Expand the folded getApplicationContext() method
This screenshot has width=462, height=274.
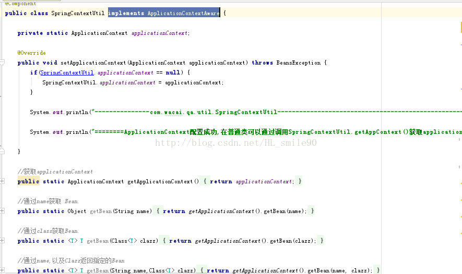tap(2, 181)
